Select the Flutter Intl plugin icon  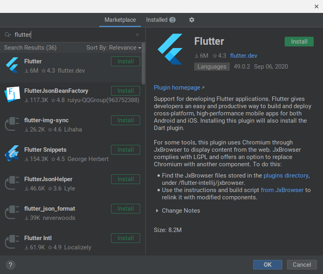click(12, 242)
